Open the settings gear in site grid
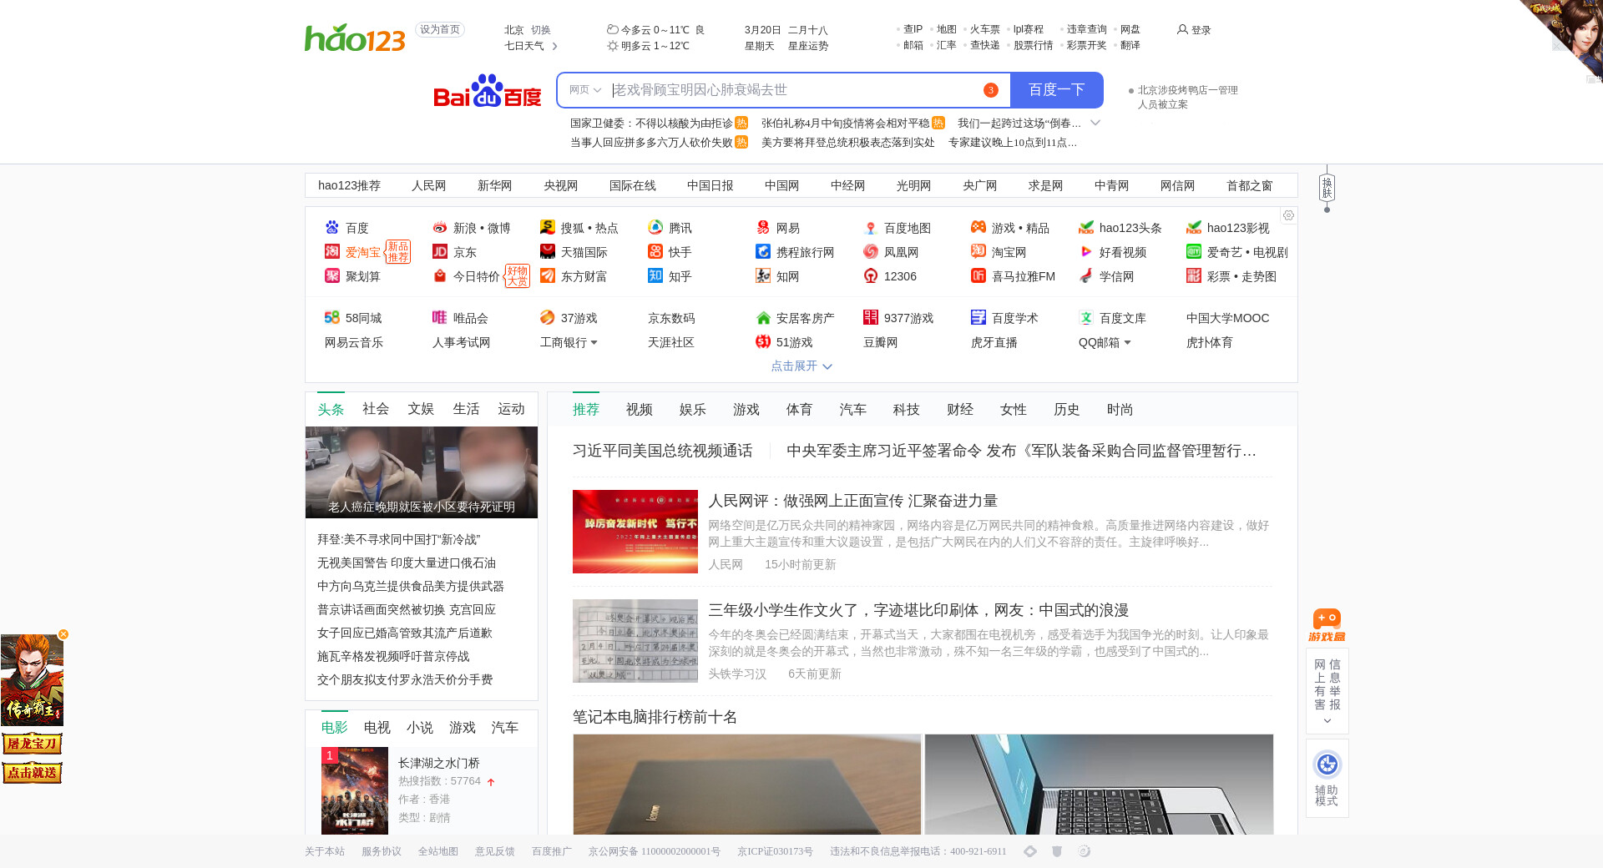 click(x=1288, y=215)
